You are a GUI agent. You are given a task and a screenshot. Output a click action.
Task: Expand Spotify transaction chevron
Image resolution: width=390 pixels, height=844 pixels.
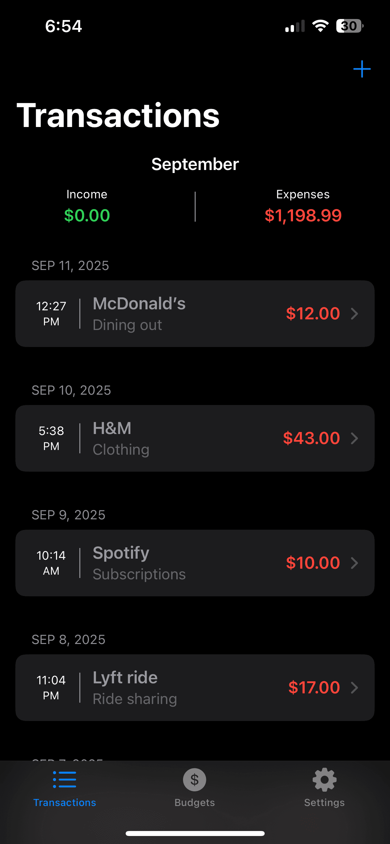355,563
